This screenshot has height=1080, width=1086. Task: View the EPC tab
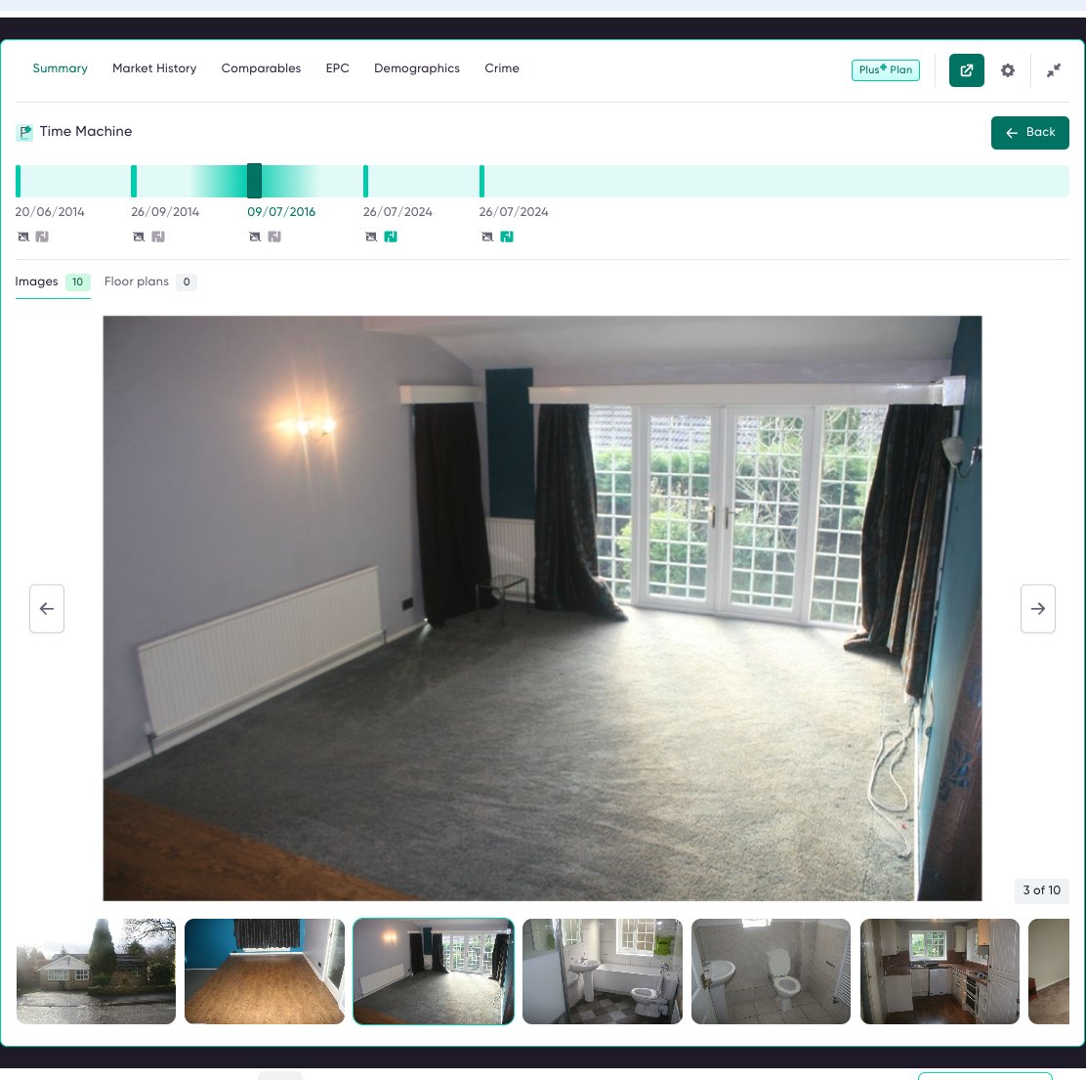[337, 68]
